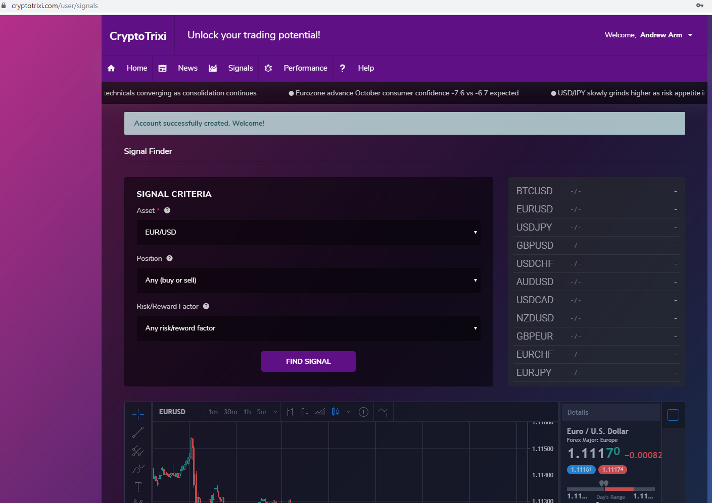Select the BTCUSD row in the pairs list
Viewport: 712px width, 503px height.
tap(596, 191)
